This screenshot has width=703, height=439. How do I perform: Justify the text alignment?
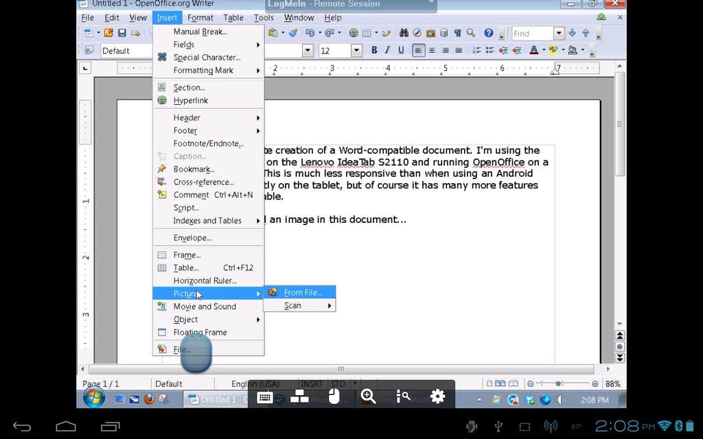[x=459, y=50]
